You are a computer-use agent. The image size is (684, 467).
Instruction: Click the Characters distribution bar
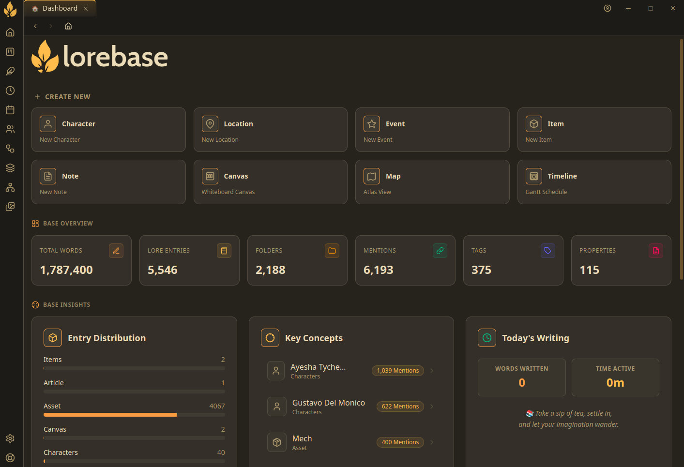134,461
